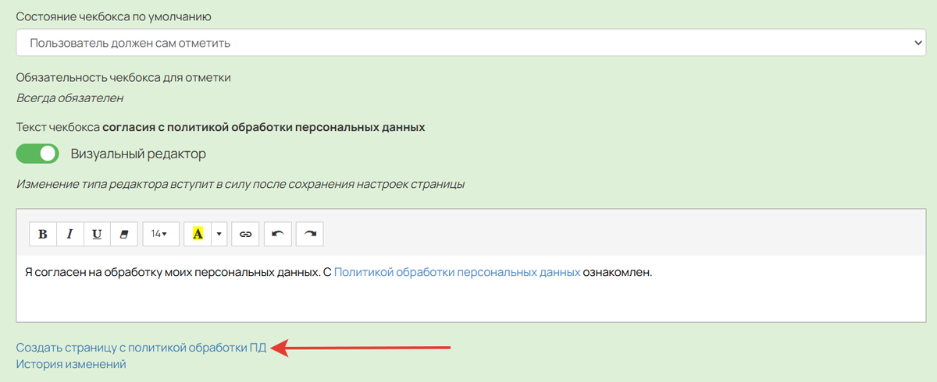The height and width of the screenshot is (382, 937).
Task: Open the default checkbox state dropdown
Action: click(x=471, y=43)
